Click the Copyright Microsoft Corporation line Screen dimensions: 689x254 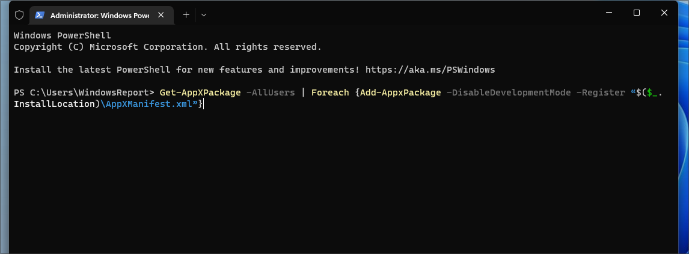click(x=167, y=47)
